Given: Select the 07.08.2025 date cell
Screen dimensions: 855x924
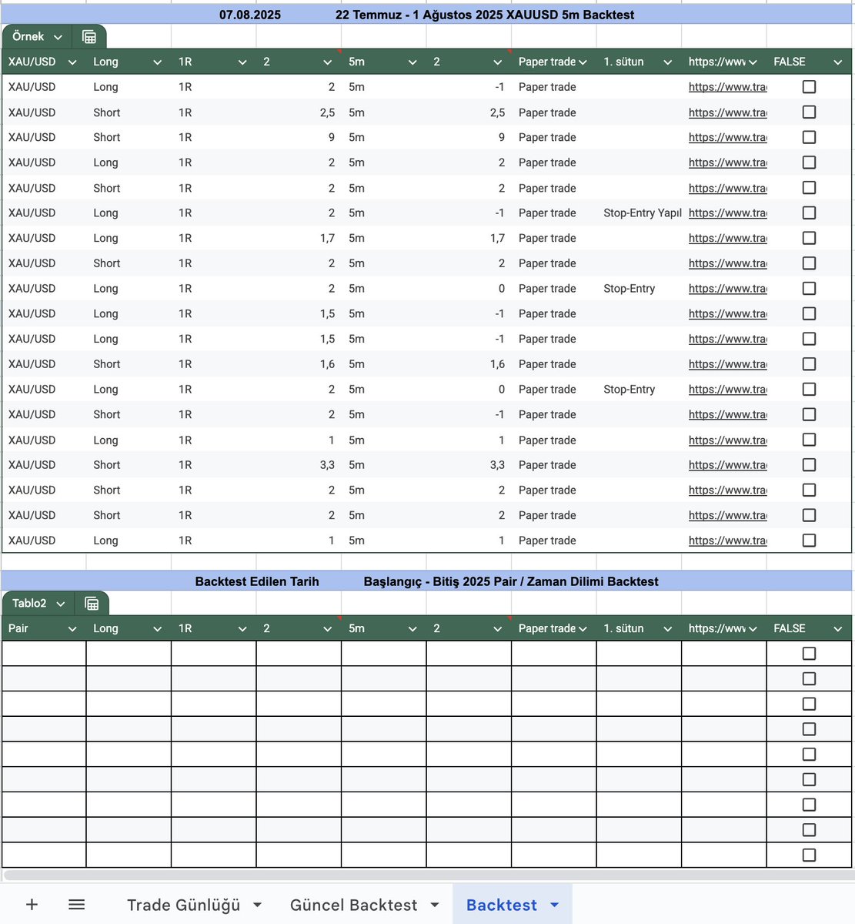Looking at the screenshot, I should click(250, 15).
